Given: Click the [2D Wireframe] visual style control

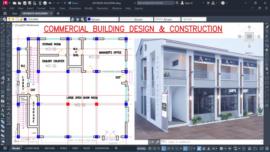Looking at the screenshot, I should tap(30, 25).
